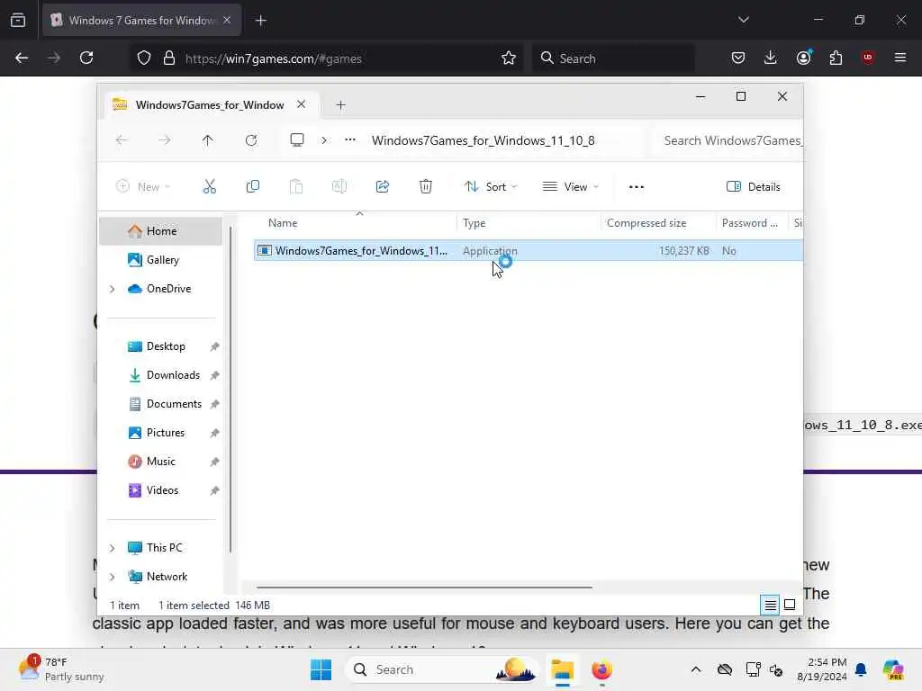Screen dimensions: 922x691
Task: Click the address bar ellipsis for hidden folders
Action: (x=350, y=140)
